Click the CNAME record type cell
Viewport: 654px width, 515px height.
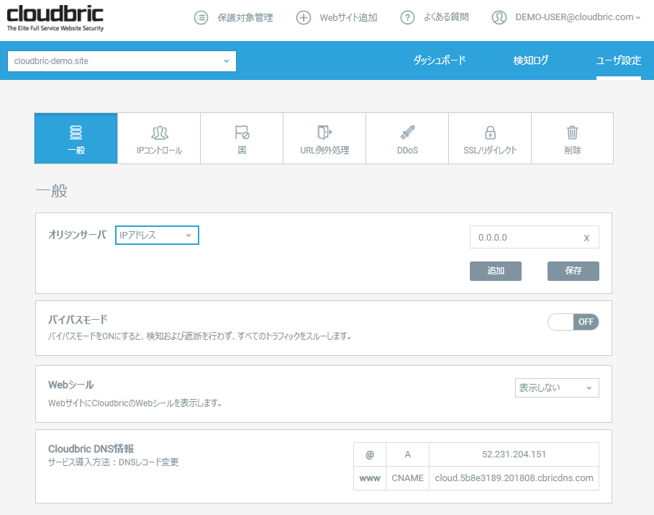coord(407,478)
